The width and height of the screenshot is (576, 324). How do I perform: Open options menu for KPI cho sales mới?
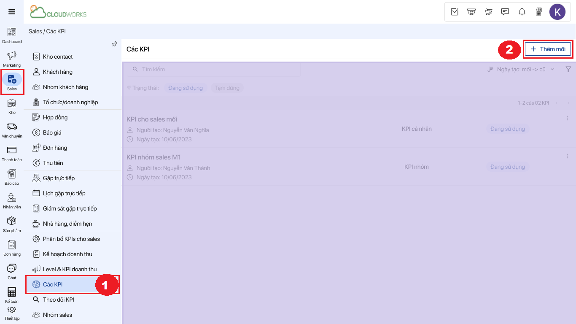point(568,119)
